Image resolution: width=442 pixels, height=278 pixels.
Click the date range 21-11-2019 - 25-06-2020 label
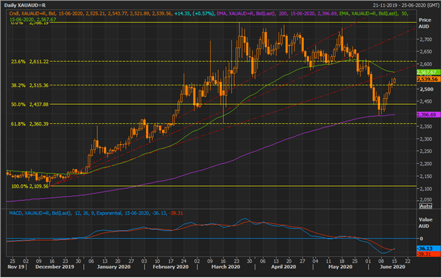click(x=405, y=5)
